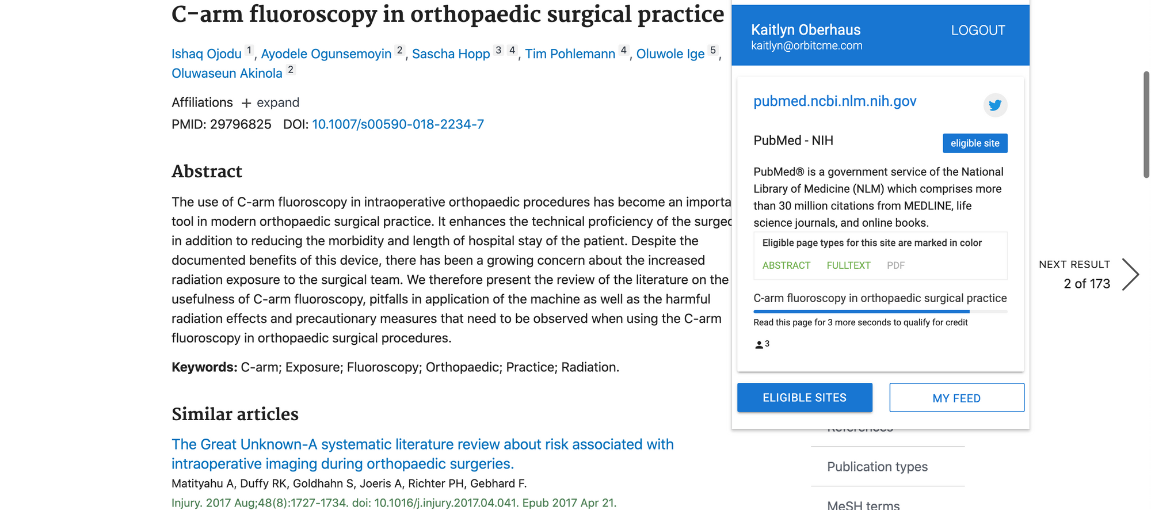The width and height of the screenshot is (1151, 510).
Task: Expand the Affiliations section
Action: (x=270, y=102)
